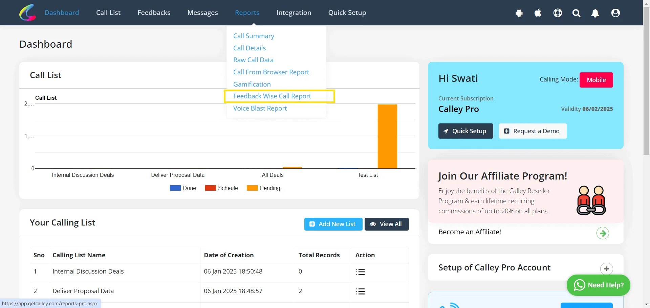Screen dimensions: 650x308
Task: Click the page vertical scrollbar
Action: point(646,154)
